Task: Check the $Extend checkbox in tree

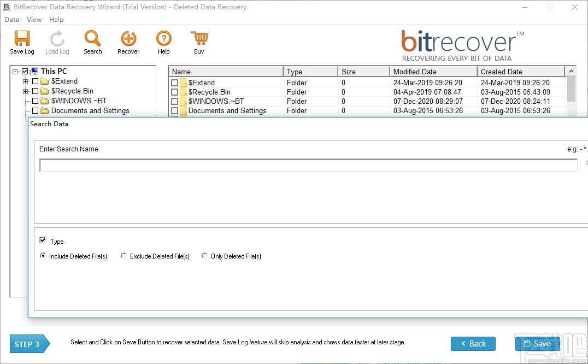Action: pyautogui.click(x=35, y=81)
